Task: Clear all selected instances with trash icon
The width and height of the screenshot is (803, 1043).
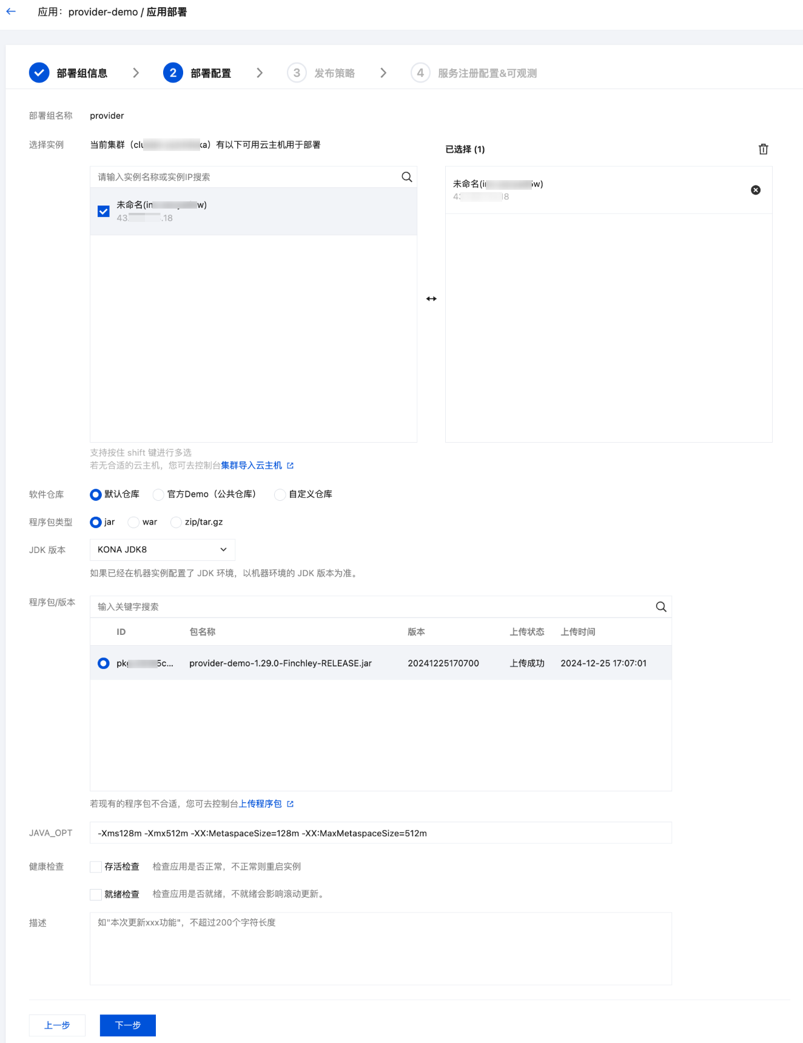Action: tap(764, 149)
